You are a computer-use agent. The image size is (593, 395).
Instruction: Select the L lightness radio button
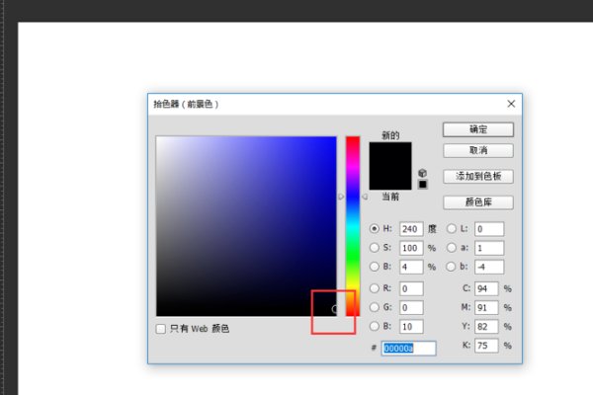(x=452, y=228)
